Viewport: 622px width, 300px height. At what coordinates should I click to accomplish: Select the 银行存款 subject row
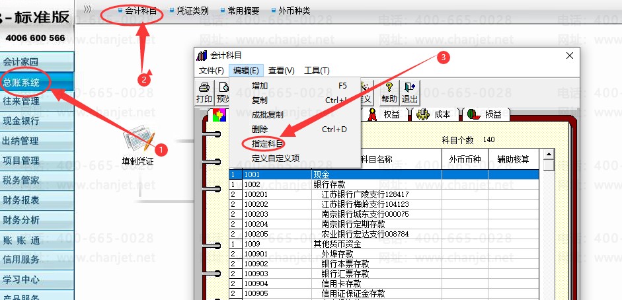383,184
